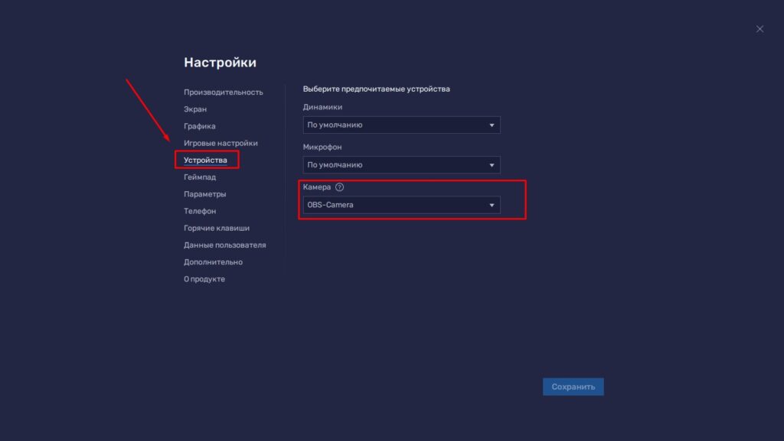The height and width of the screenshot is (441, 784).
Task: Expand the Микрофон dropdown arrow
Action: click(x=492, y=165)
